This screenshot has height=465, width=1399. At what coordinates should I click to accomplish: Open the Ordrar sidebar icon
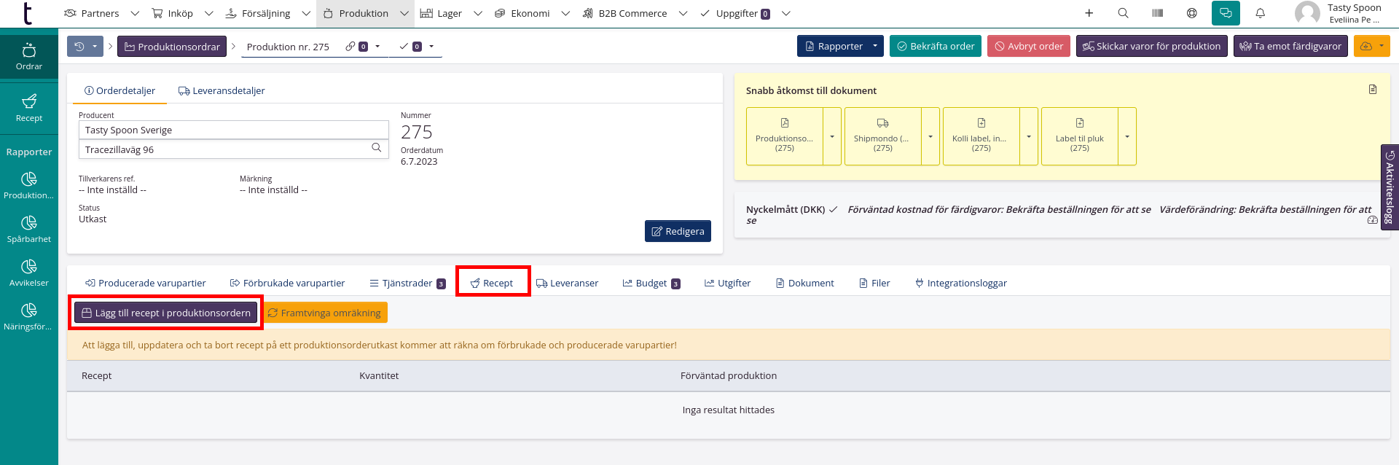click(29, 57)
